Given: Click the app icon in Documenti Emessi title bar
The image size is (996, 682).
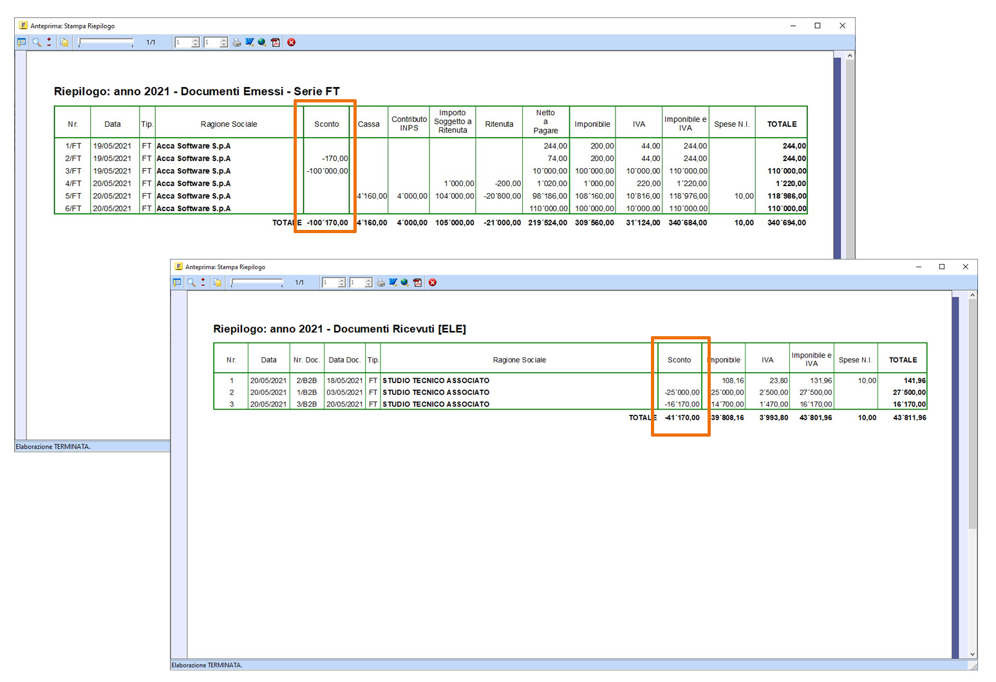Looking at the screenshot, I should (24, 26).
